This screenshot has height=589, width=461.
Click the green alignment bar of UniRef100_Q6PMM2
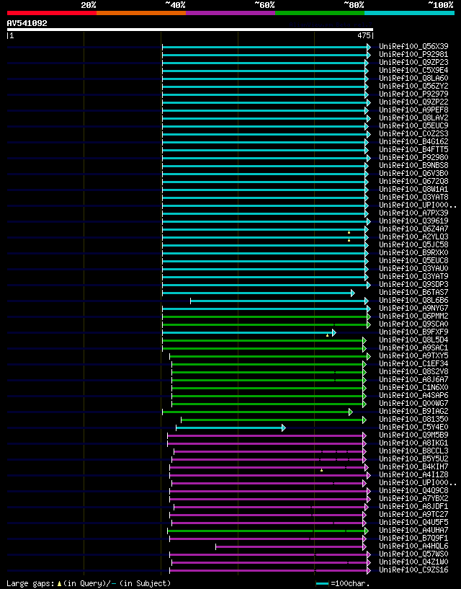click(267, 316)
